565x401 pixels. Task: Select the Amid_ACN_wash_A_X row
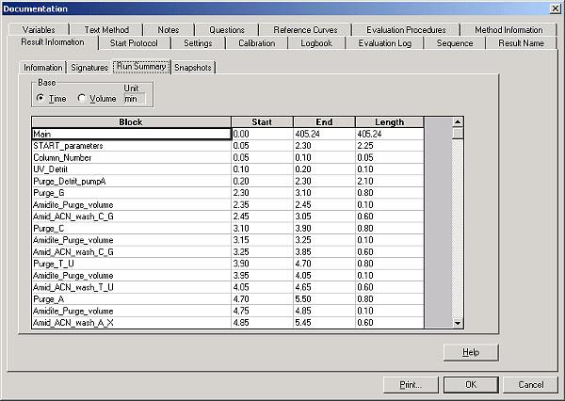228,323
